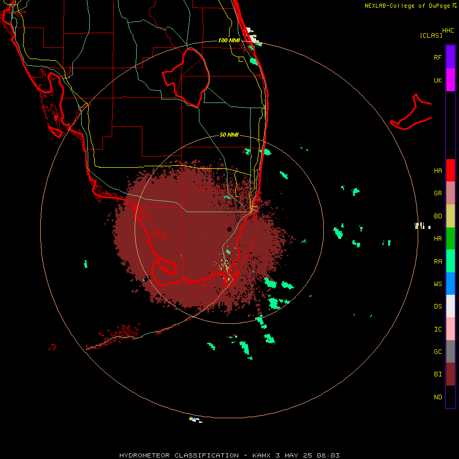459x459 pixels.
Task: Select the pink GR graupel swatch
Action: [x=450, y=193]
